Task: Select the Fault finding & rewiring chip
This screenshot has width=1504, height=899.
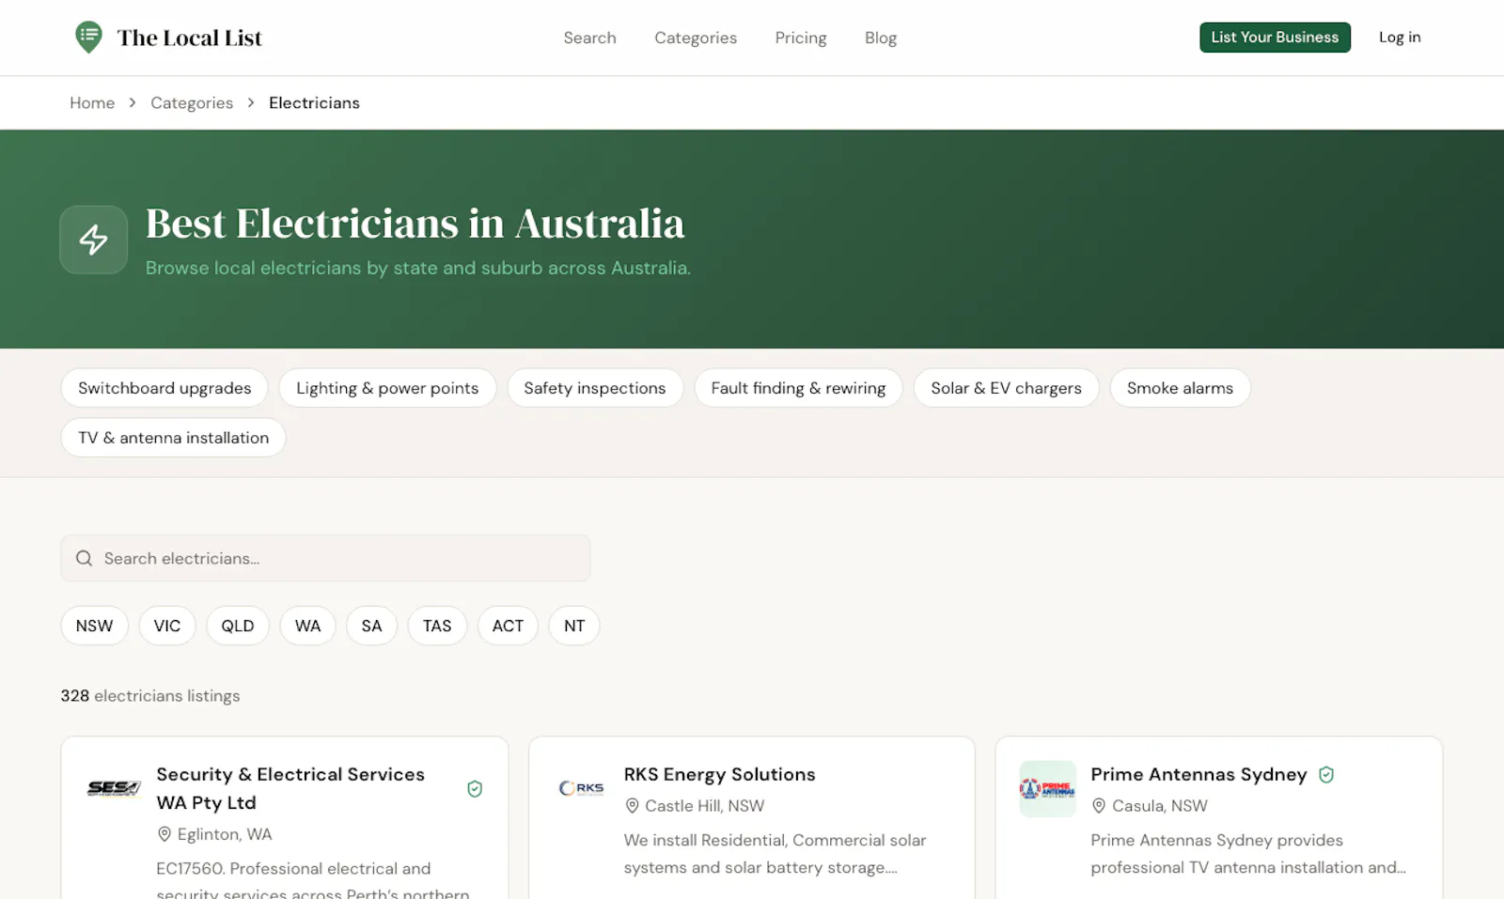Action: click(x=798, y=388)
